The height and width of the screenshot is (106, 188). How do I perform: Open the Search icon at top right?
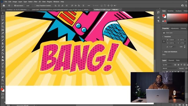coord(186,6)
